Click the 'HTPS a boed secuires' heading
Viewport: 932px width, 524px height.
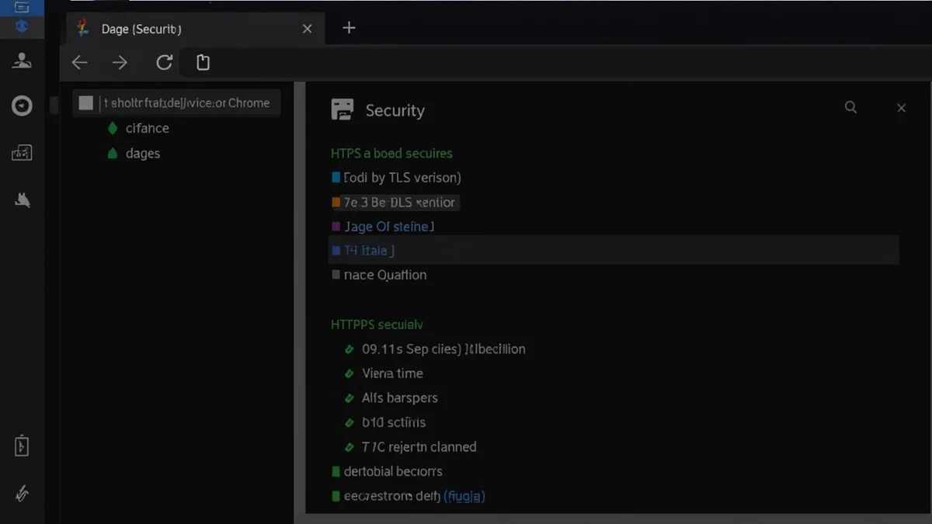[391, 154]
